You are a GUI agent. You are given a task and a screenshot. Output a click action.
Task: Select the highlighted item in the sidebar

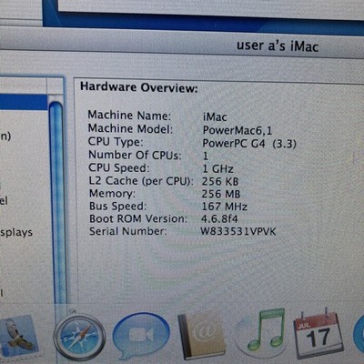[24, 102]
